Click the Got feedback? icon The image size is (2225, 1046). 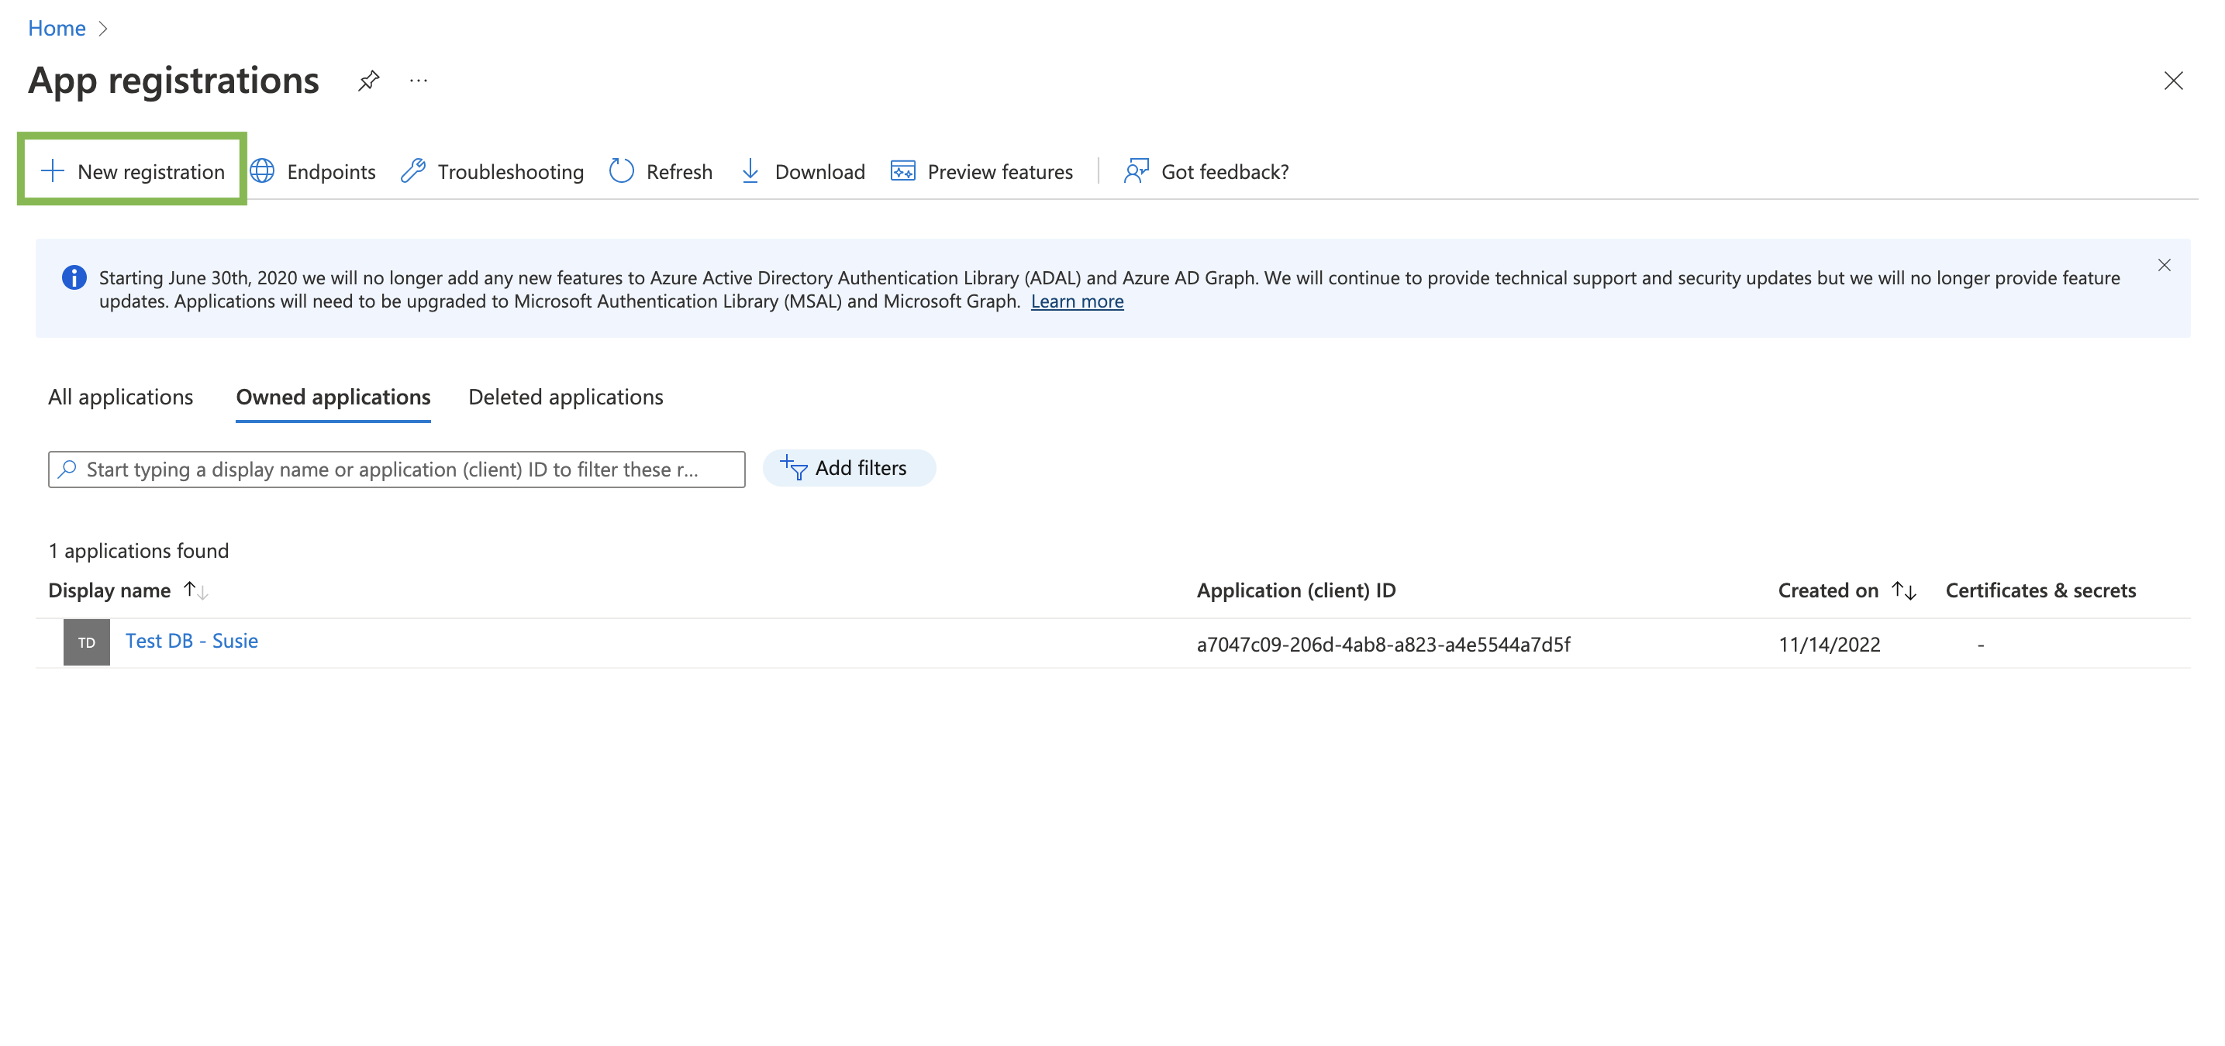[1135, 171]
